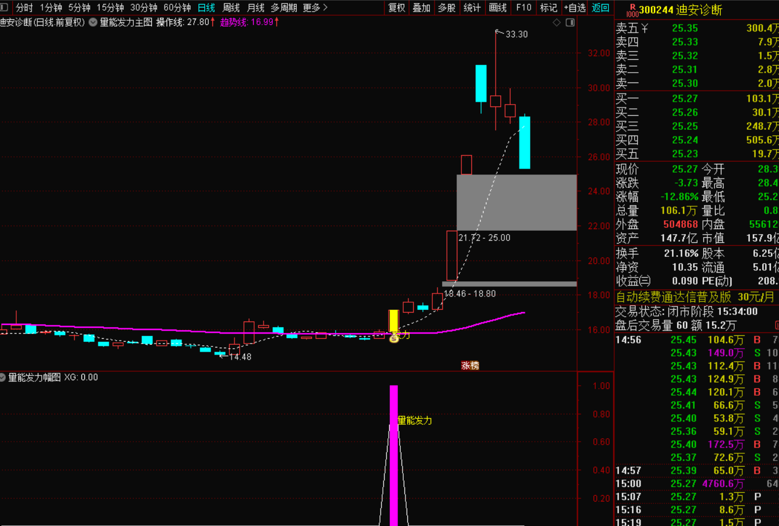Screen dimensions: 779x526
Task: Toggle the side panel icon beside the diamond
Action: tap(570, 23)
